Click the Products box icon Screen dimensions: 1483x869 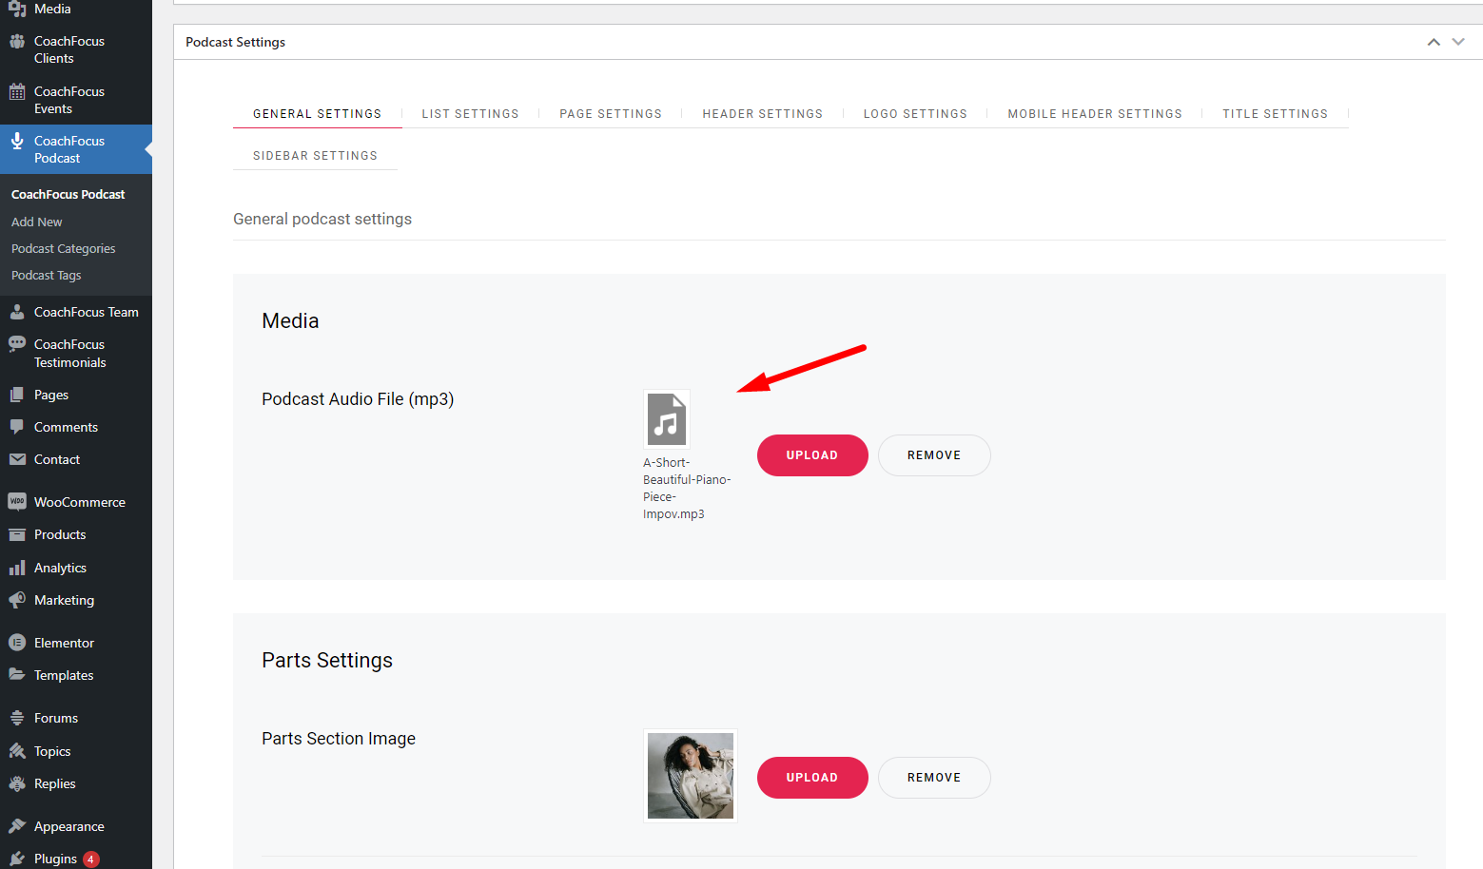pyautogui.click(x=17, y=534)
